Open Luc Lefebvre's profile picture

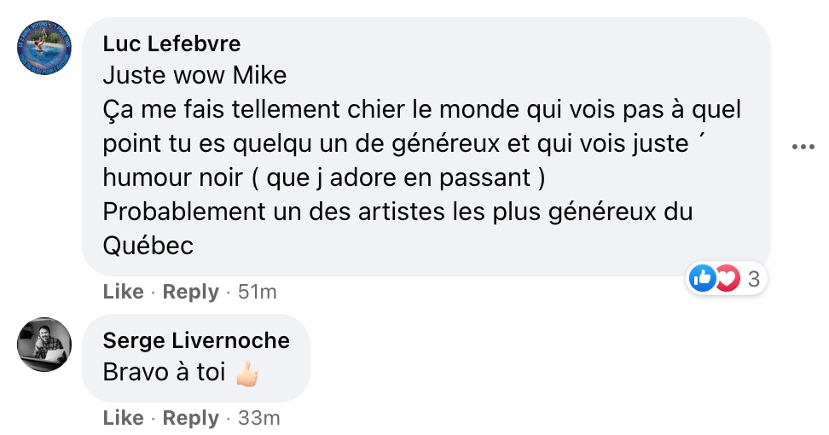[45, 46]
